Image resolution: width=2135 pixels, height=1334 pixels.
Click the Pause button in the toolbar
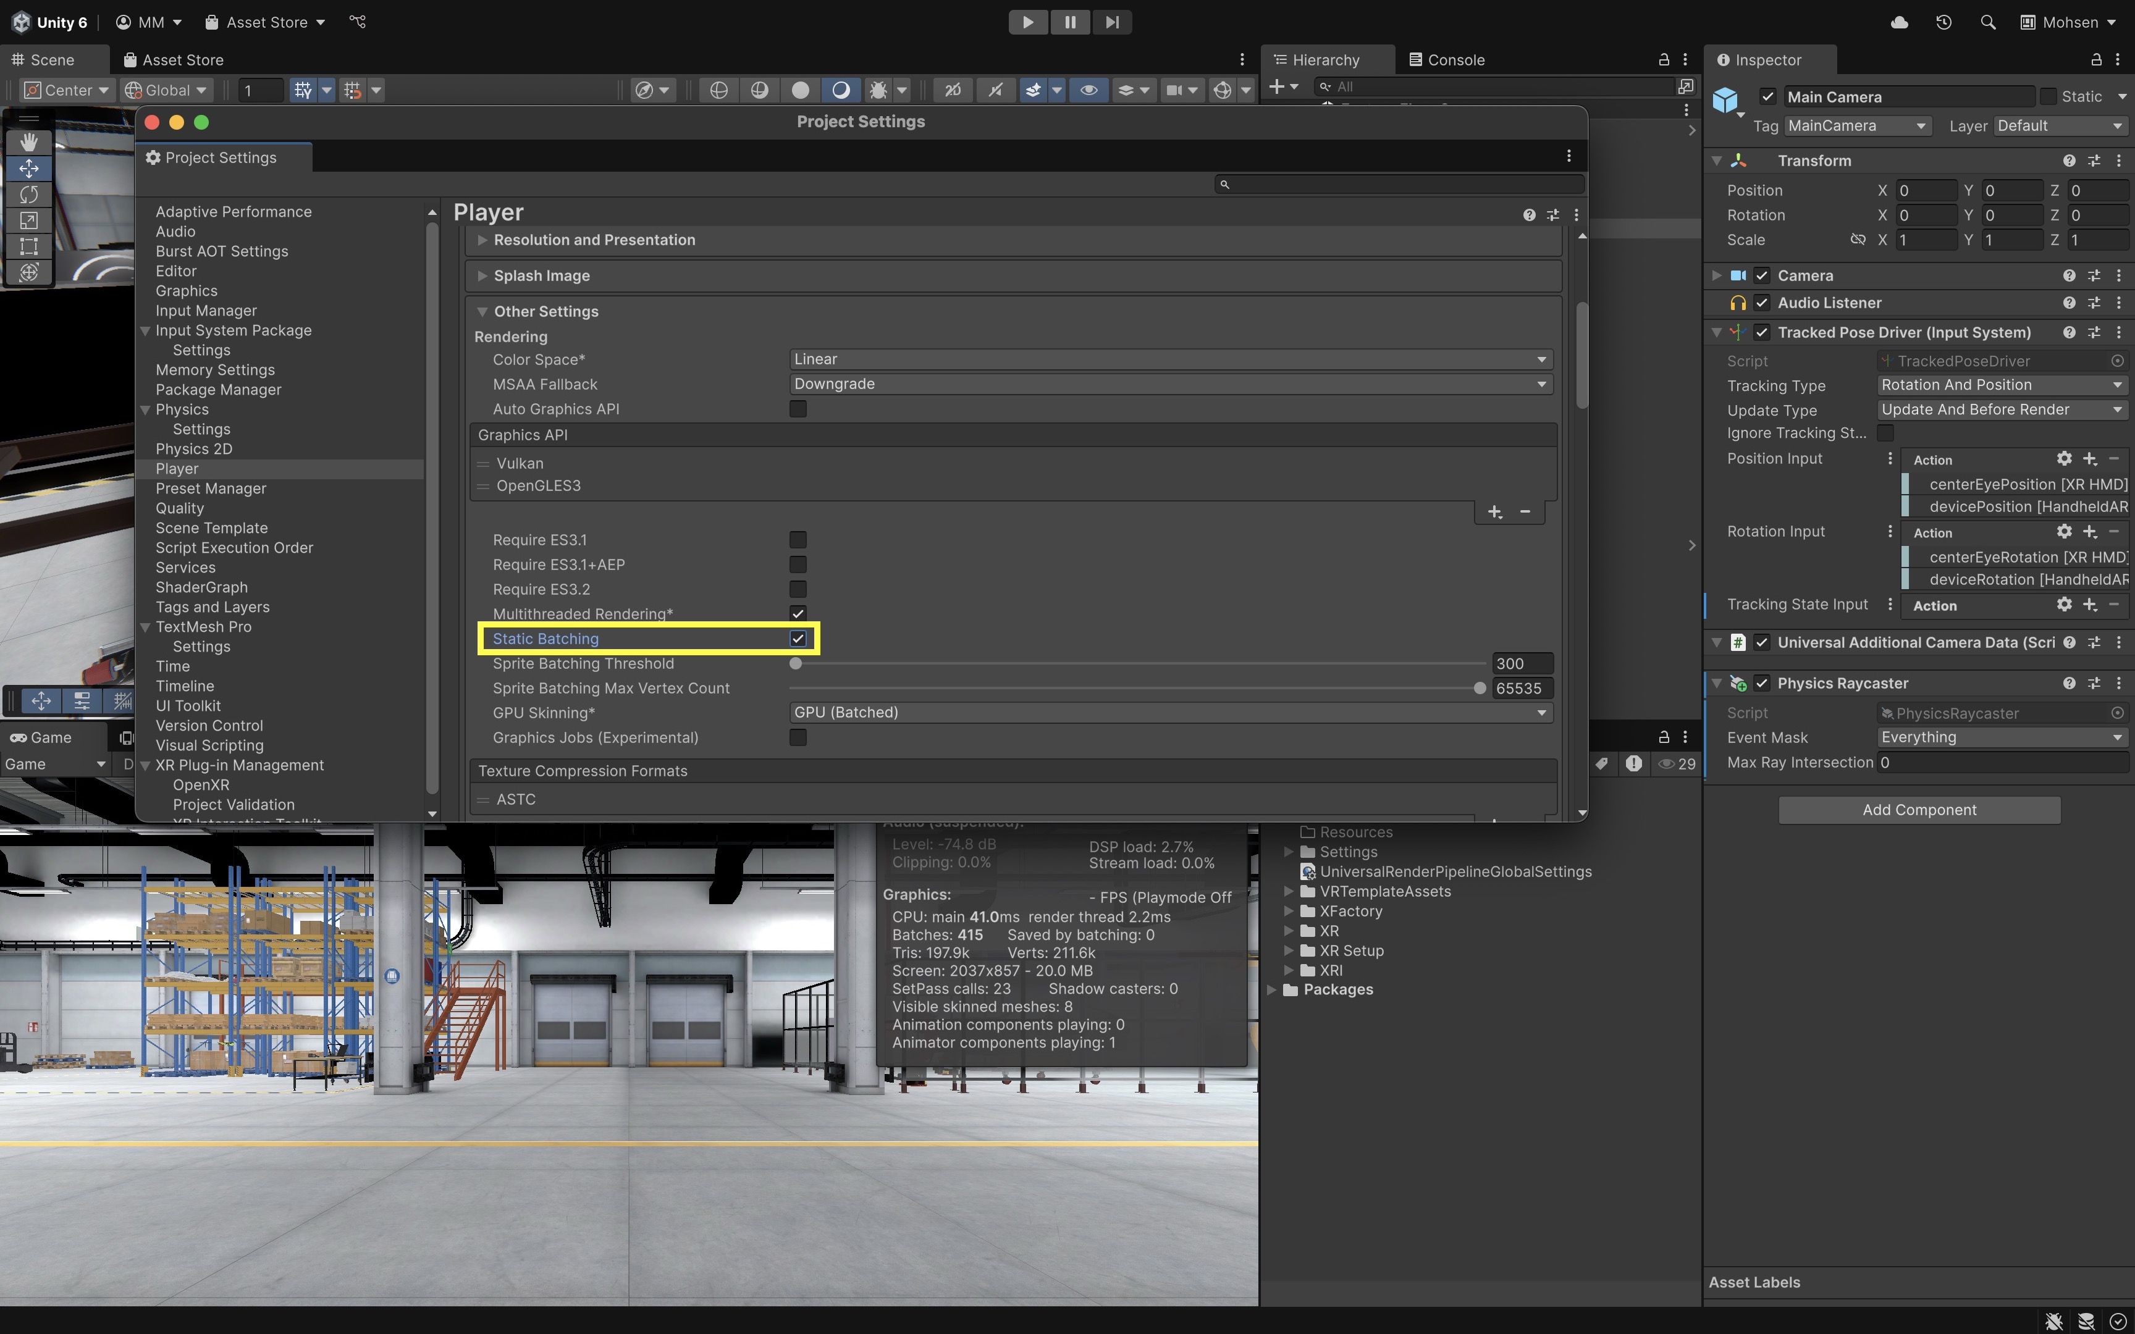(1070, 22)
